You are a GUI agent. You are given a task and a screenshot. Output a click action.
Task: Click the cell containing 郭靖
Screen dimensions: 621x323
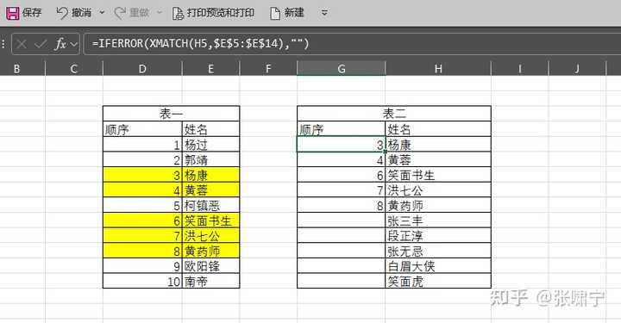click(210, 159)
